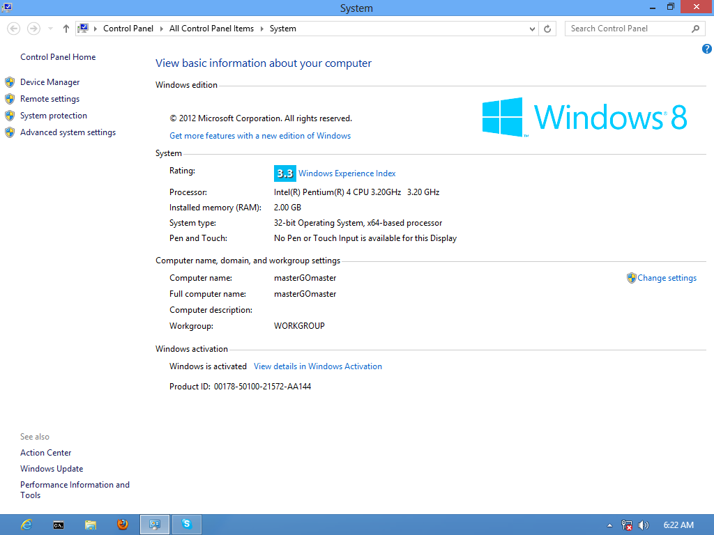Expand the breadcrumb arrow before Control Panel

tap(95, 29)
